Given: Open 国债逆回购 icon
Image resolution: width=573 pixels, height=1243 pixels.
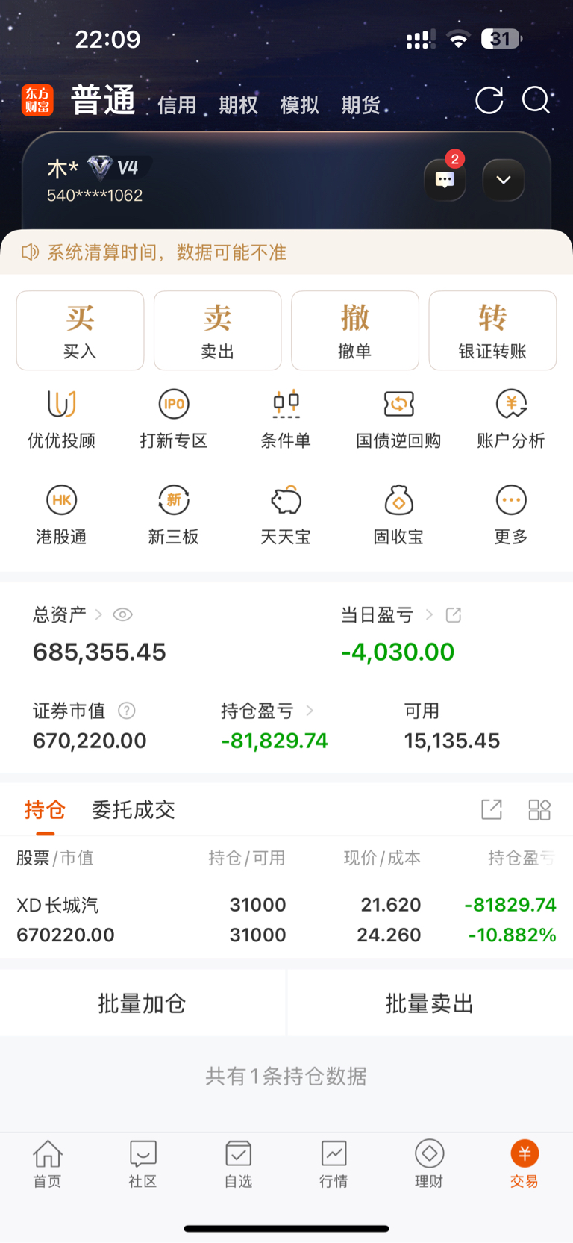Looking at the screenshot, I should pos(398,404).
